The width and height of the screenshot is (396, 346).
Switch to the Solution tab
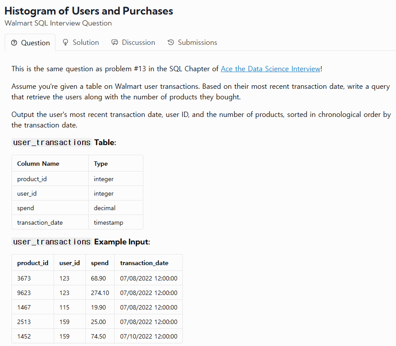coord(80,43)
